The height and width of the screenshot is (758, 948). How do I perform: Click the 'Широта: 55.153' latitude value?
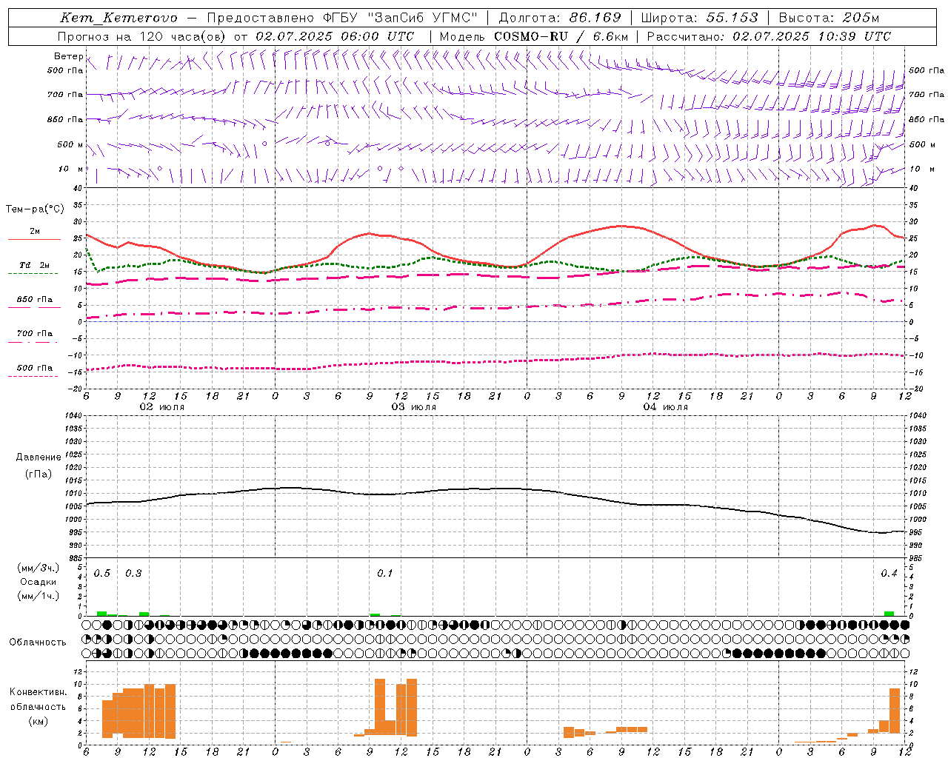click(700, 18)
